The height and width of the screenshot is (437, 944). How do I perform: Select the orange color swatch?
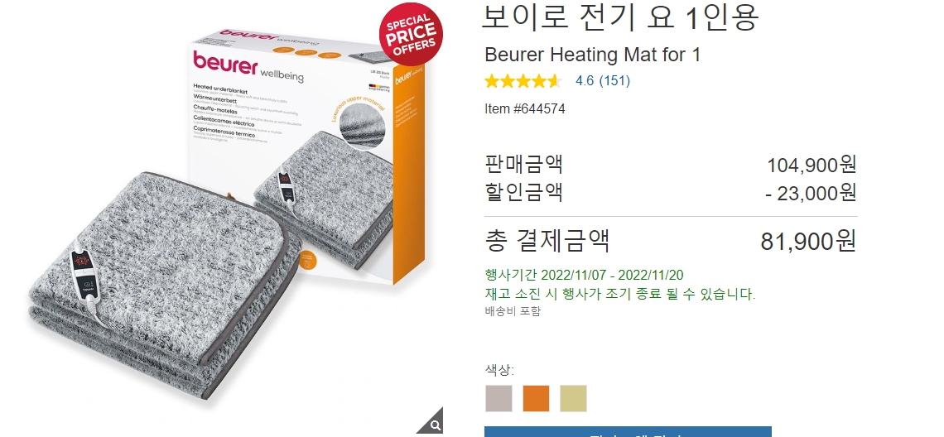click(x=536, y=398)
